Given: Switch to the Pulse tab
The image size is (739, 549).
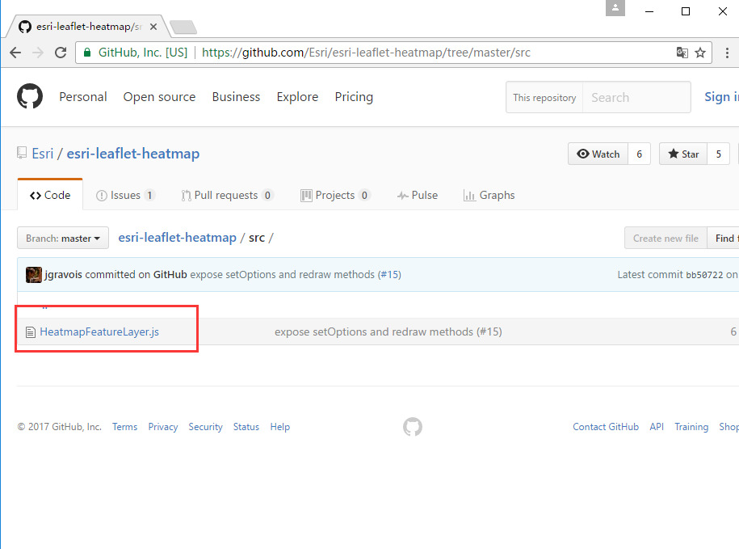Looking at the screenshot, I should 418,196.
